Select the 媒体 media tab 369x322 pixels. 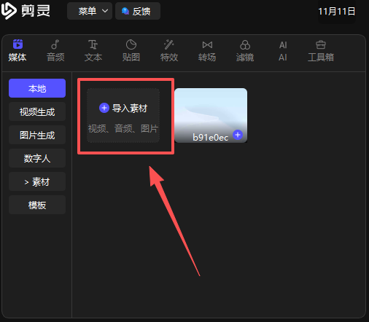pos(18,50)
